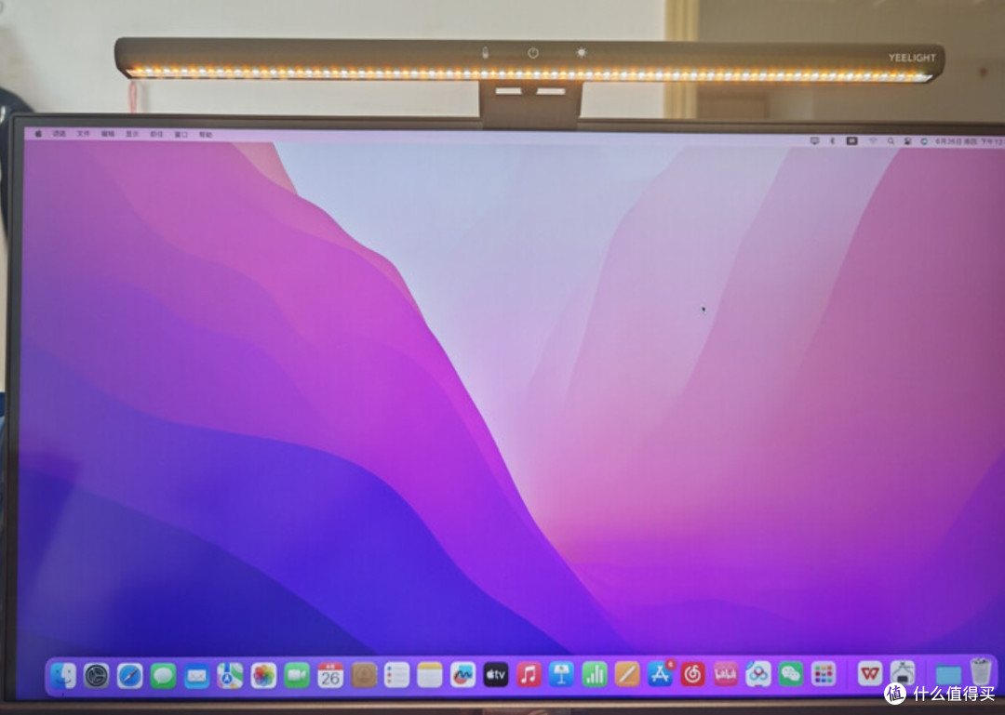Launch WeChat from the Dock
This screenshot has height=715, width=1005.
point(791,674)
